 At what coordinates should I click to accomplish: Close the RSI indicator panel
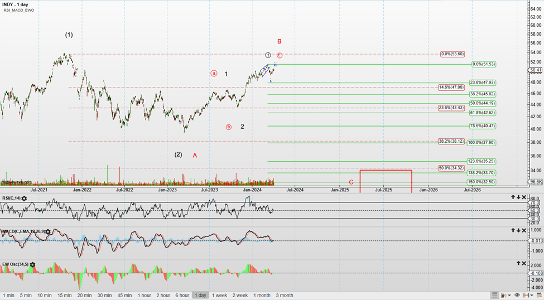pyautogui.click(x=524, y=197)
